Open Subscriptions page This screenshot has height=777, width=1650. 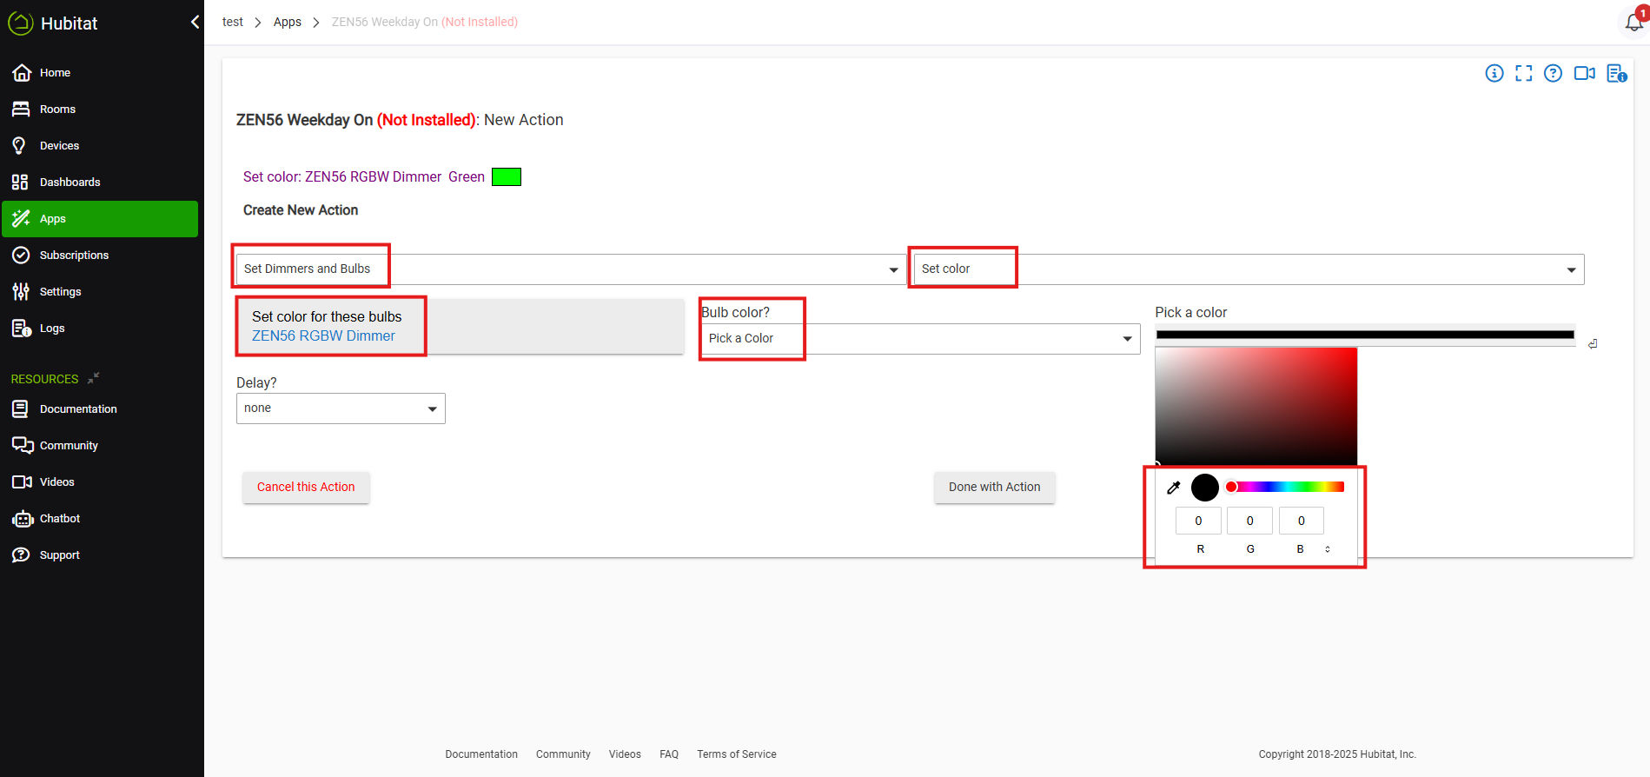pos(100,256)
